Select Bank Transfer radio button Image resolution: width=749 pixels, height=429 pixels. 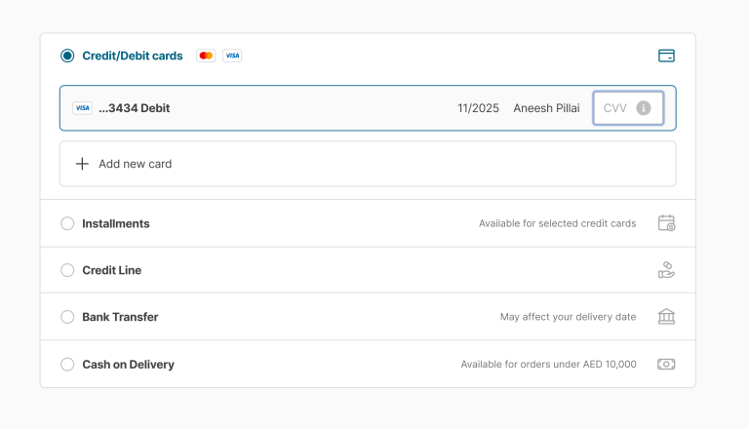67,317
